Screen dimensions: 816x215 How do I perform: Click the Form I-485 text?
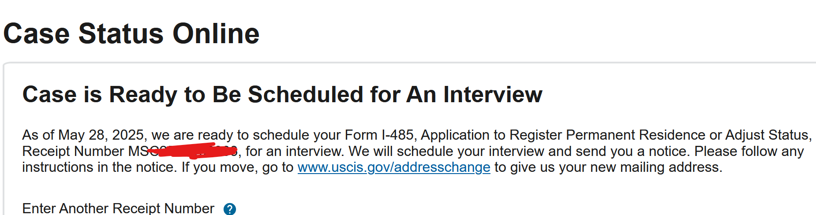[379, 135]
